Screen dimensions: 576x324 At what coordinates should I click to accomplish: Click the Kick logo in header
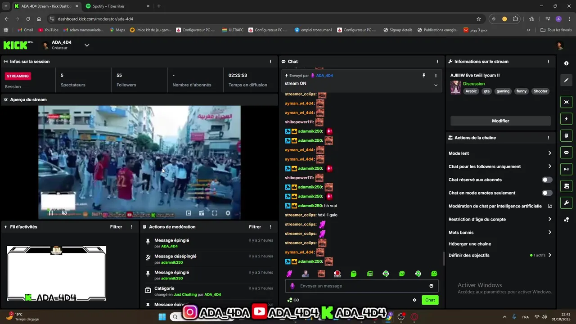[18, 45]
